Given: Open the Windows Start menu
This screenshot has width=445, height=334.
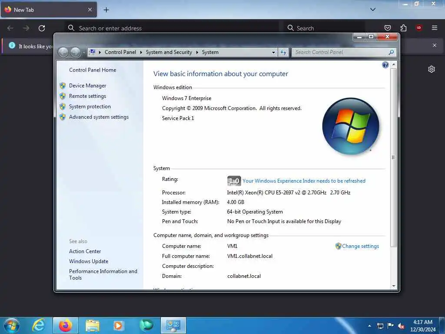Looking at the screenshot, I should point(12,325).
